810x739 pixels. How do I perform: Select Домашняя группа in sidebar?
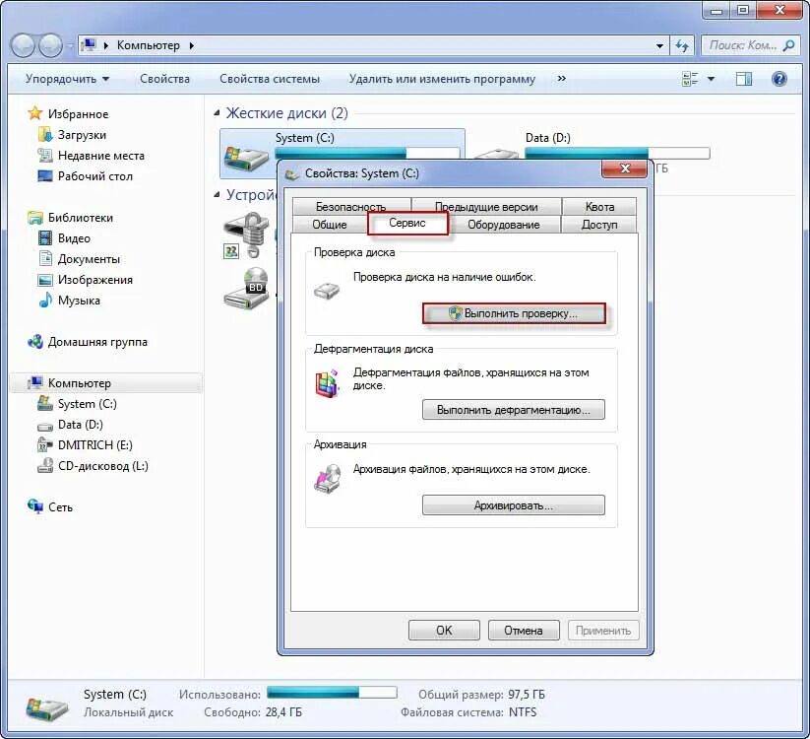[88, 342]
